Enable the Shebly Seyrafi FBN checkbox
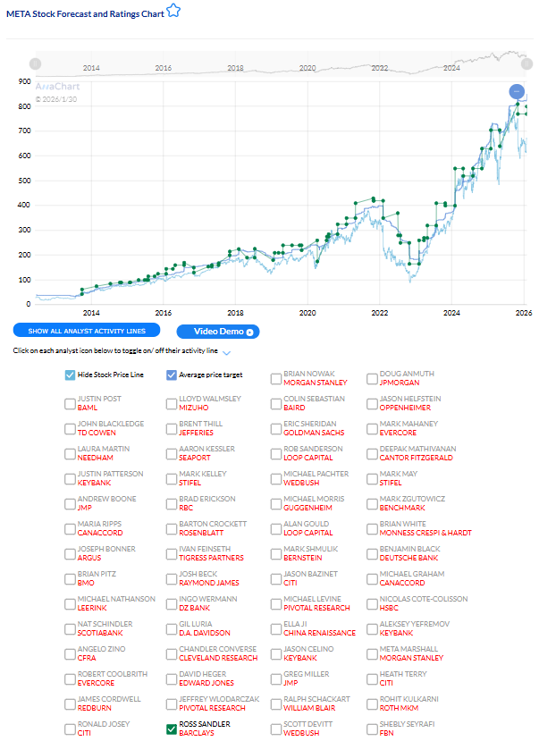539x741 pixels. (372, 728)
